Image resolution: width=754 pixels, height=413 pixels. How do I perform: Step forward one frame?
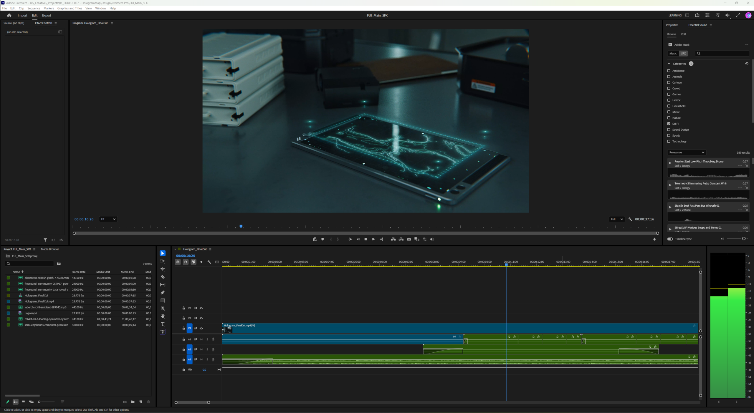click(x=373, y=239)
